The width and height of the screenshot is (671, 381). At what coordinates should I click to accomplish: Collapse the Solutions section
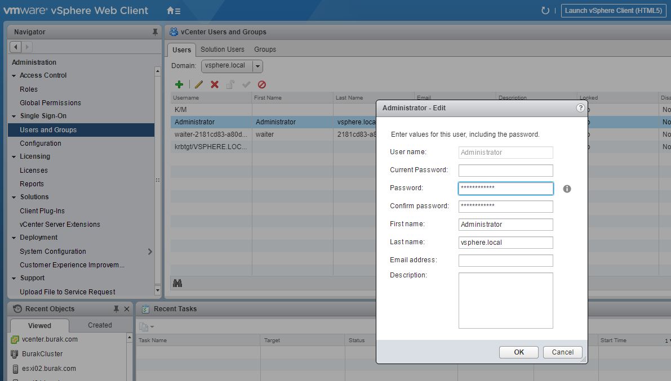pyautogui.click(x=14, y=197)
